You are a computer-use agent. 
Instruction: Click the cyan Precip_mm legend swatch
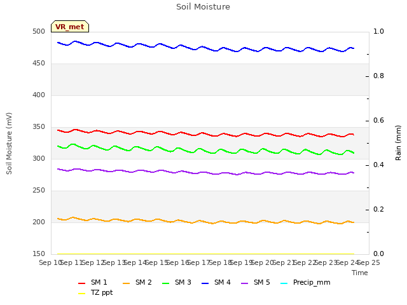pos(284,283)
